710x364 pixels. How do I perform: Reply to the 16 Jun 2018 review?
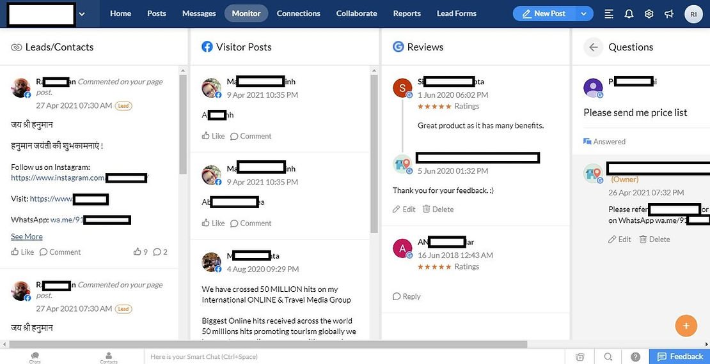(407, 296)
